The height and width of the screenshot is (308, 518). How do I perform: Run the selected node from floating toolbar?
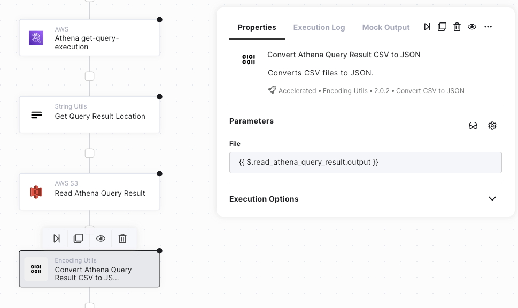(x=57, y=238)
